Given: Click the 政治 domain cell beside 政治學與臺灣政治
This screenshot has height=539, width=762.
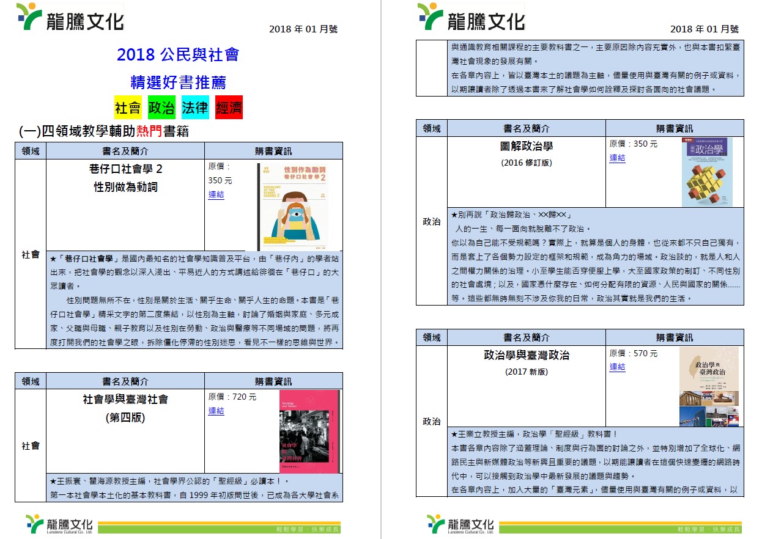Looking at the screenshot, I should point(432,422).
